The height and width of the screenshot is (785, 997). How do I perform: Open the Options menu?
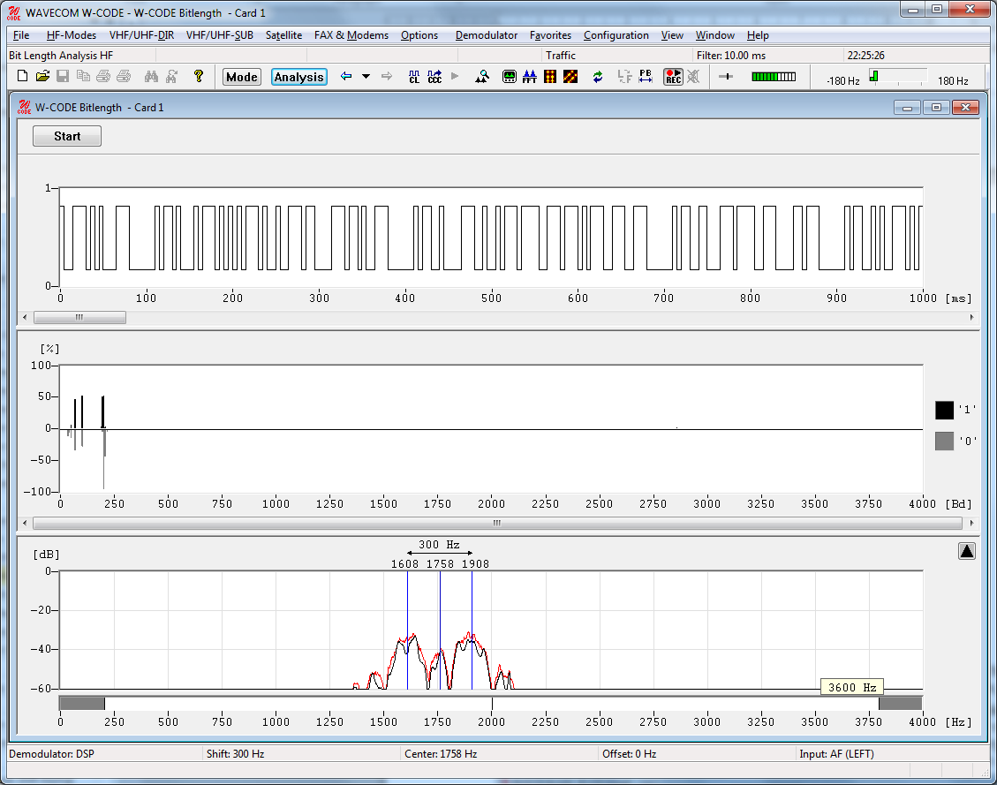point(419,35)
